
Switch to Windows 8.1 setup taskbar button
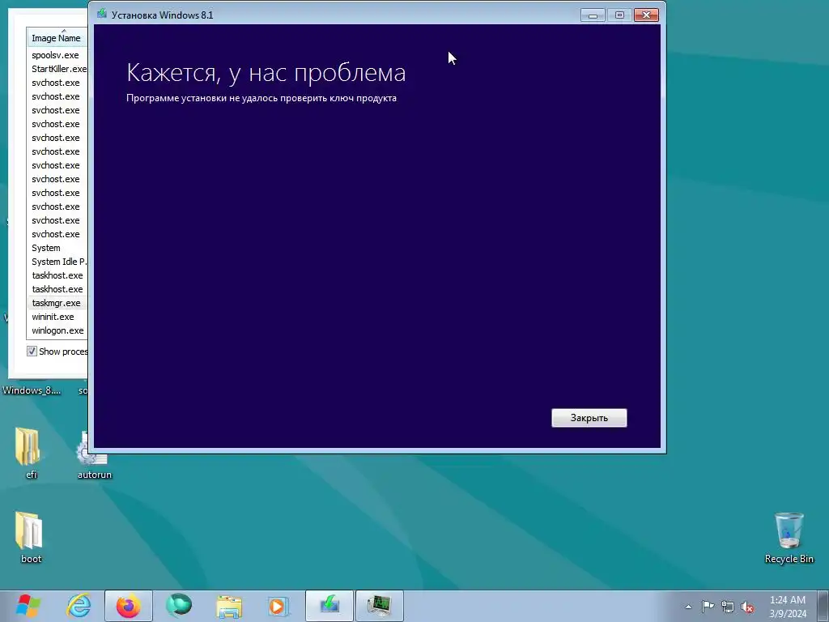[x=329, y=606]
